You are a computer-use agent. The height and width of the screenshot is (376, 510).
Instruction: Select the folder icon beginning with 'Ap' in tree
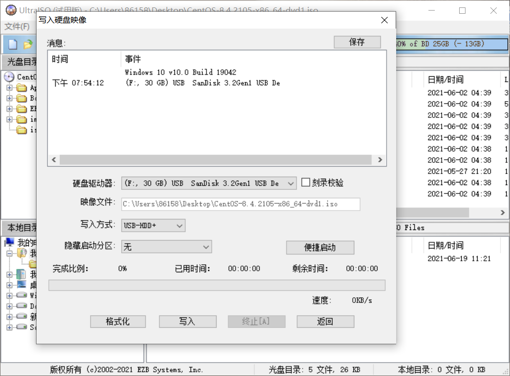(22, 88)
